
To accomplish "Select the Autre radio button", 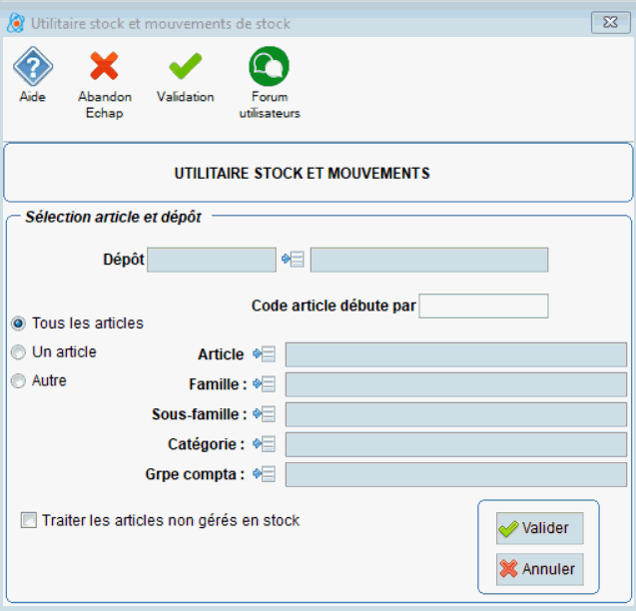I will pyautogui.click(x=18, y=381).
